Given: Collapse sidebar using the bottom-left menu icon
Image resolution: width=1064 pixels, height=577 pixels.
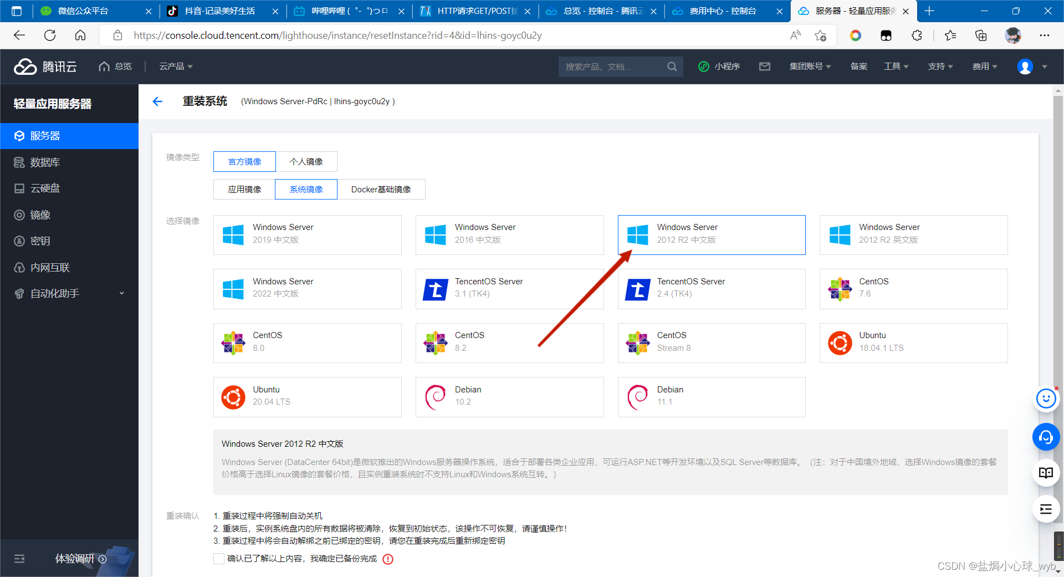Looking at the screenshot, I should 19,559.
